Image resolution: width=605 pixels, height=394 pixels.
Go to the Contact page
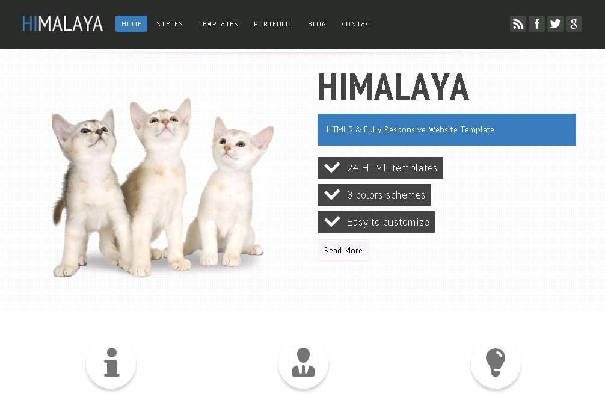point(358,24)
